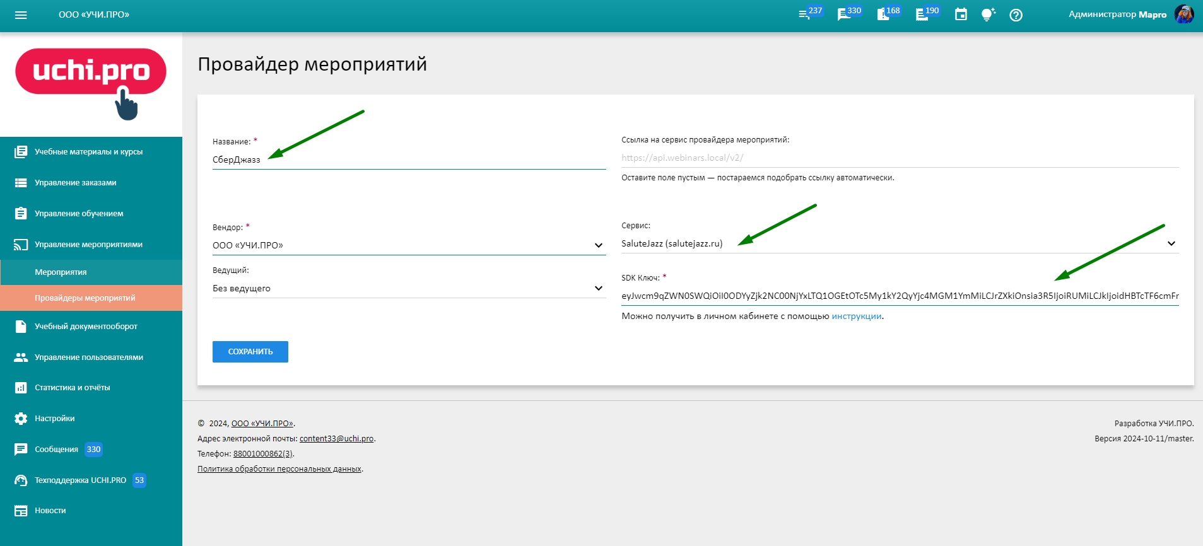
Task: Open Политика обработки персональных данных link
Action: click(279, 469)
